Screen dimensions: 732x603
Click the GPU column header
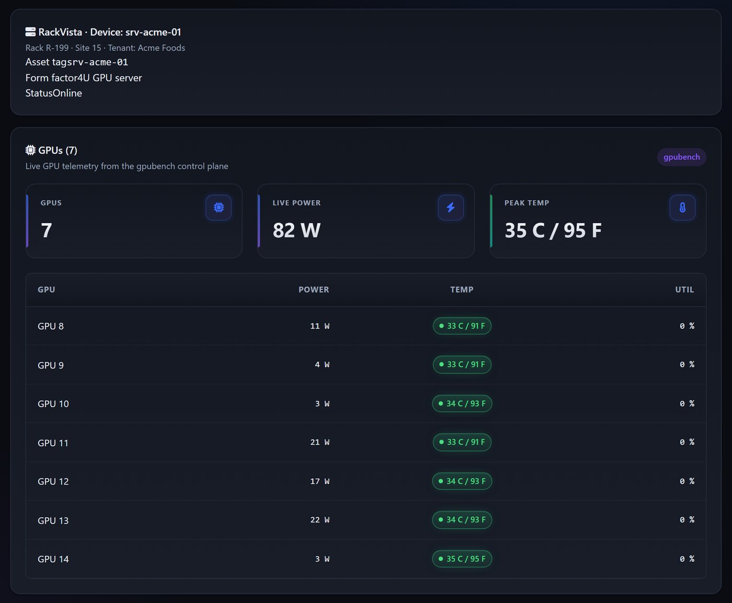[47, 289]
